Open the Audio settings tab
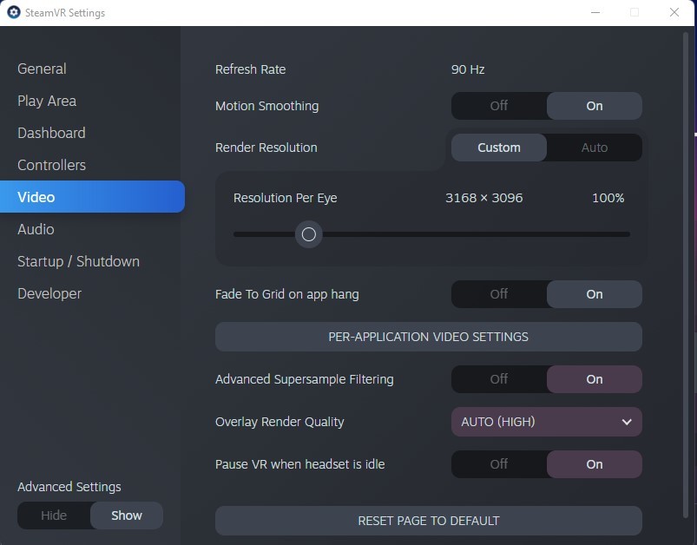 36,229
